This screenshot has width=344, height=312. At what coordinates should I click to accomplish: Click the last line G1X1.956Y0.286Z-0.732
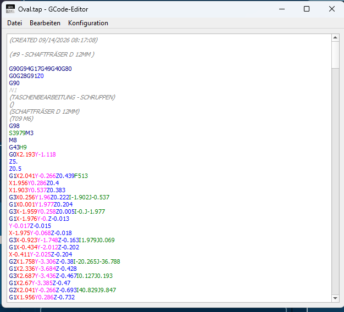point(42,297)
